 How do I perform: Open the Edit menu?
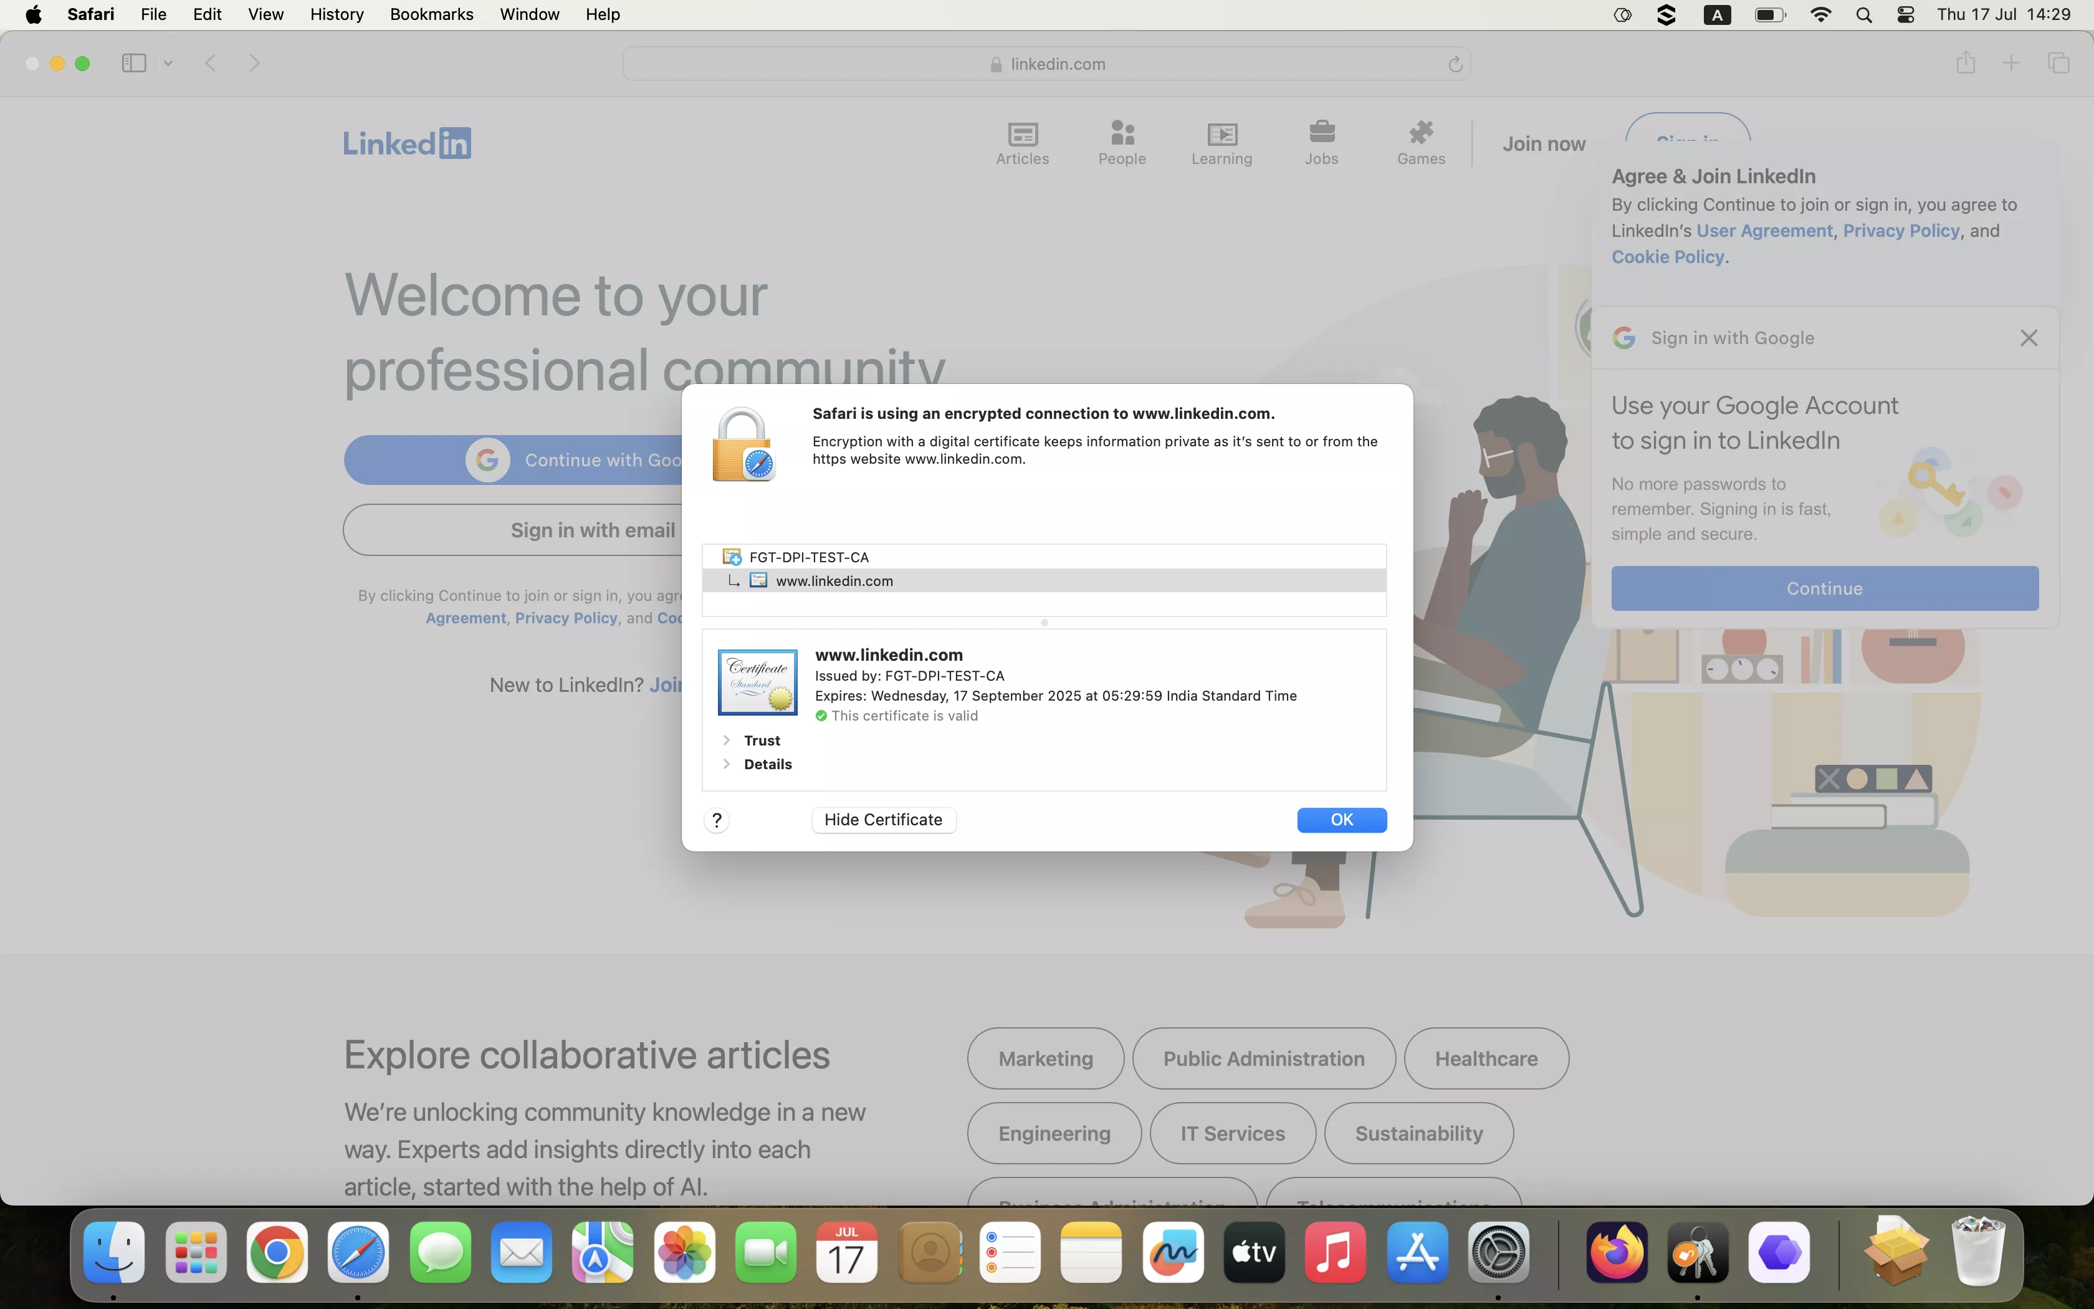pos(208,15)
